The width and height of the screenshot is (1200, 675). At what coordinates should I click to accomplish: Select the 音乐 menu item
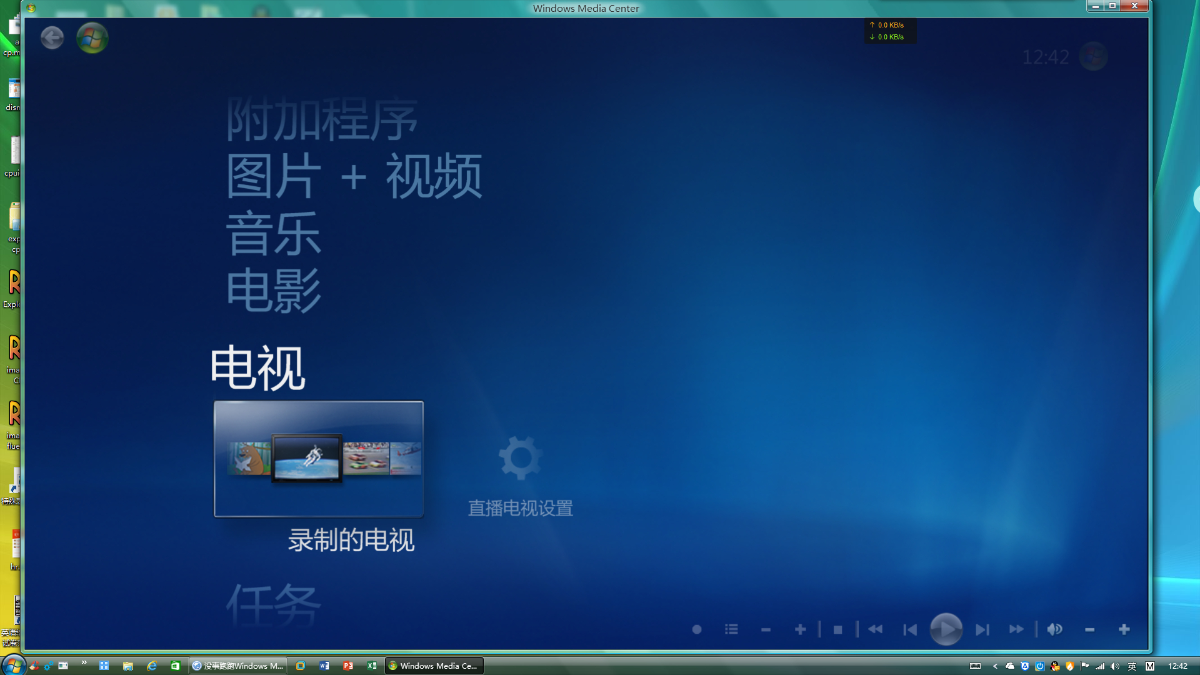pyautogui.click(x=274, y=233)
